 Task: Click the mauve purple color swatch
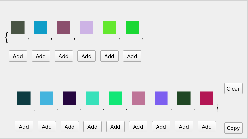[x=64, y=28]
